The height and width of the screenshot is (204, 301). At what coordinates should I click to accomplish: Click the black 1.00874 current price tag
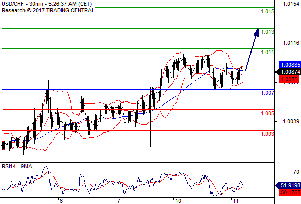pos(289,72)
